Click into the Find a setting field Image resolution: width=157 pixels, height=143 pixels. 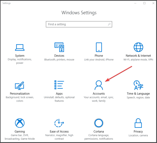coord(79,24)
